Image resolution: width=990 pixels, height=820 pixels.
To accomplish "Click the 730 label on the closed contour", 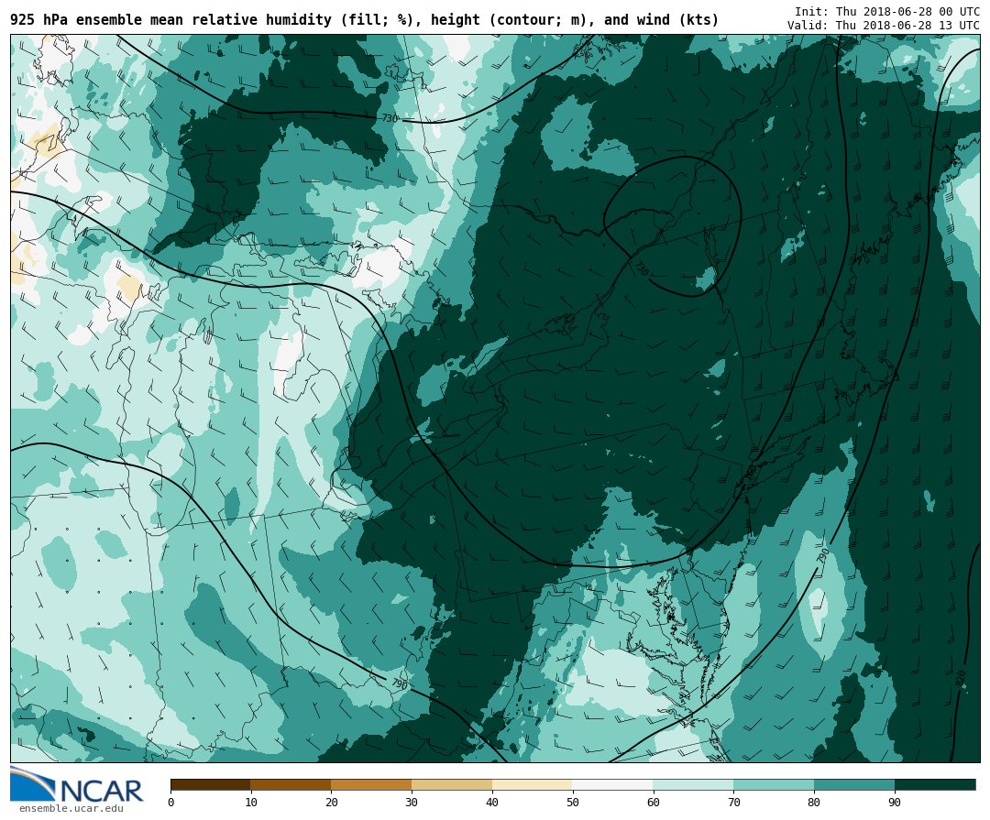I will click(641, 268).
